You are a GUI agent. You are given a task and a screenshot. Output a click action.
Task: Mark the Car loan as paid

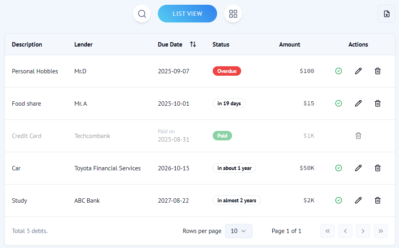339,168
